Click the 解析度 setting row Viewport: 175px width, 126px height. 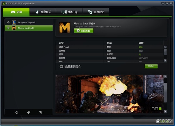click(x=109, y=58)
